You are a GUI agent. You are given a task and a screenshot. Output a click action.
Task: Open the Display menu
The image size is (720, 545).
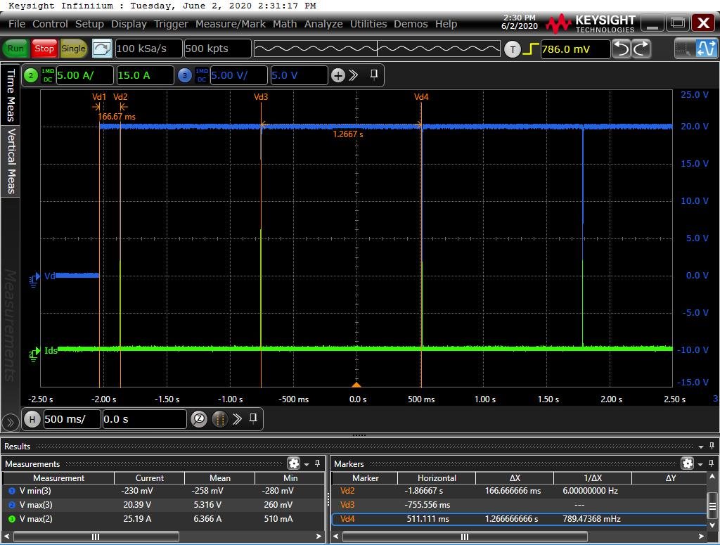pyautogui.click(x=129, y=24)
